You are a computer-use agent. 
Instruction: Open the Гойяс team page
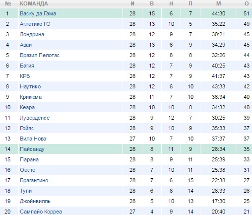click(x=27, y=128)
